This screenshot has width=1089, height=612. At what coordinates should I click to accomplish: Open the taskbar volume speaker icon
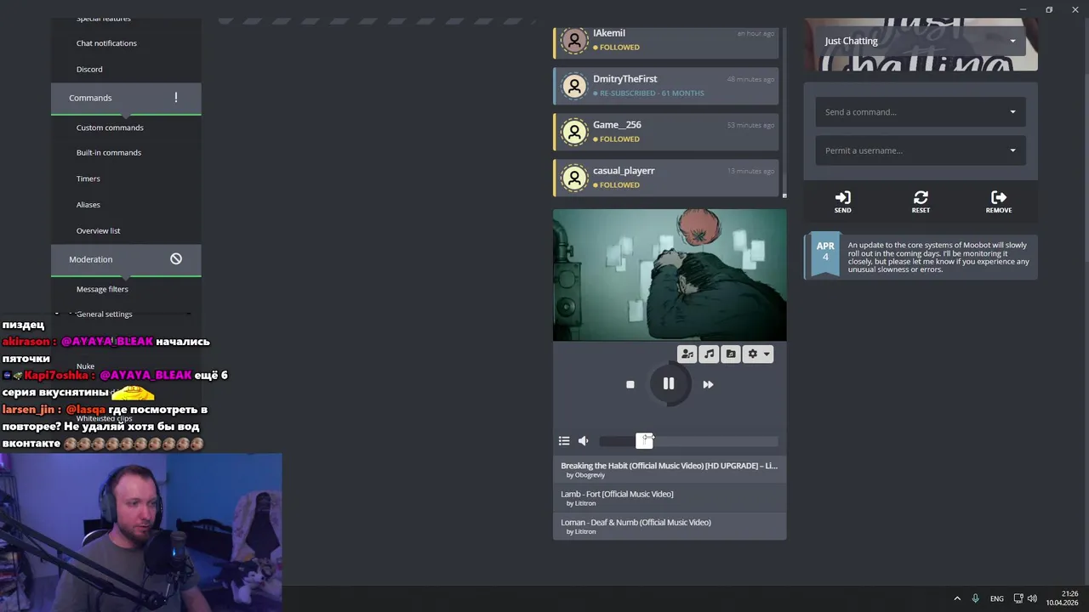(1032, 598)
